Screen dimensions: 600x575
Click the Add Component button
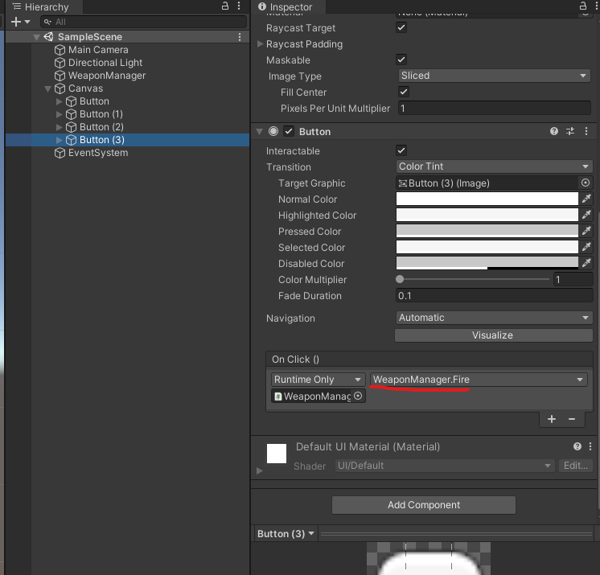coord(424,505)
